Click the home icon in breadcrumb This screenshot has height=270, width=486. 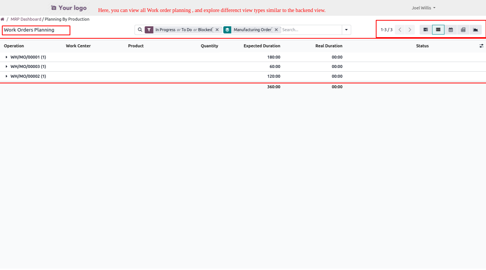point(3,19)
